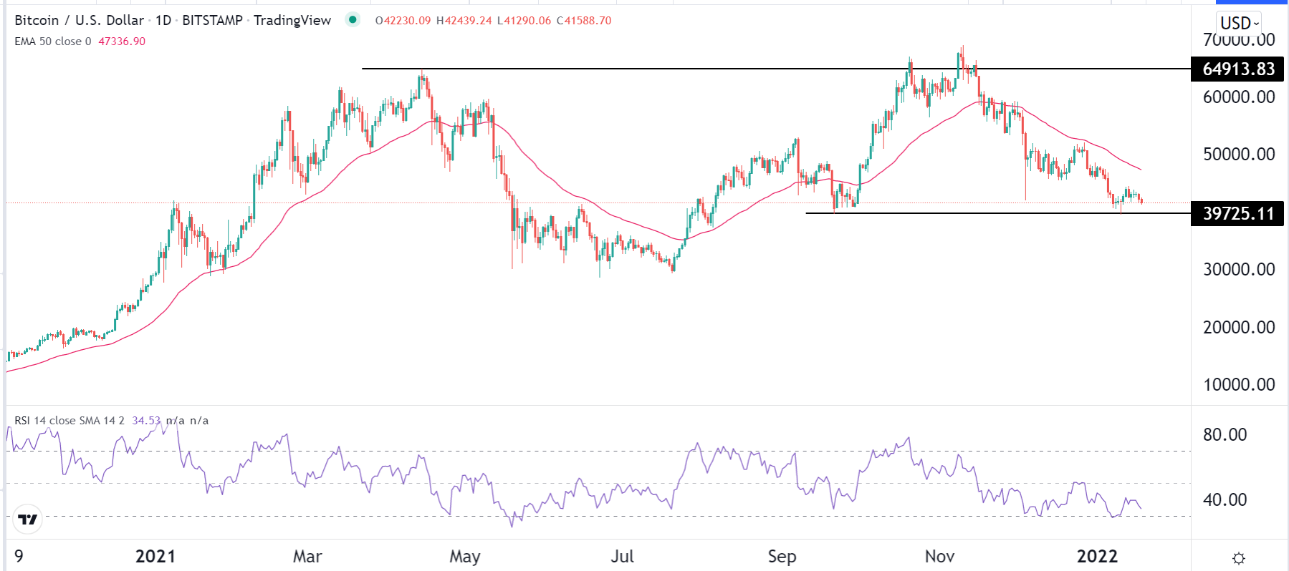
Task: Click the low price L41290.06
Action: (524, 21)
